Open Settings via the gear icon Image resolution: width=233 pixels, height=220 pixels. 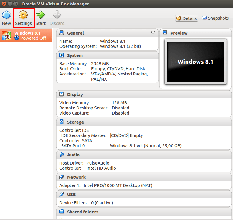point(23,15)
